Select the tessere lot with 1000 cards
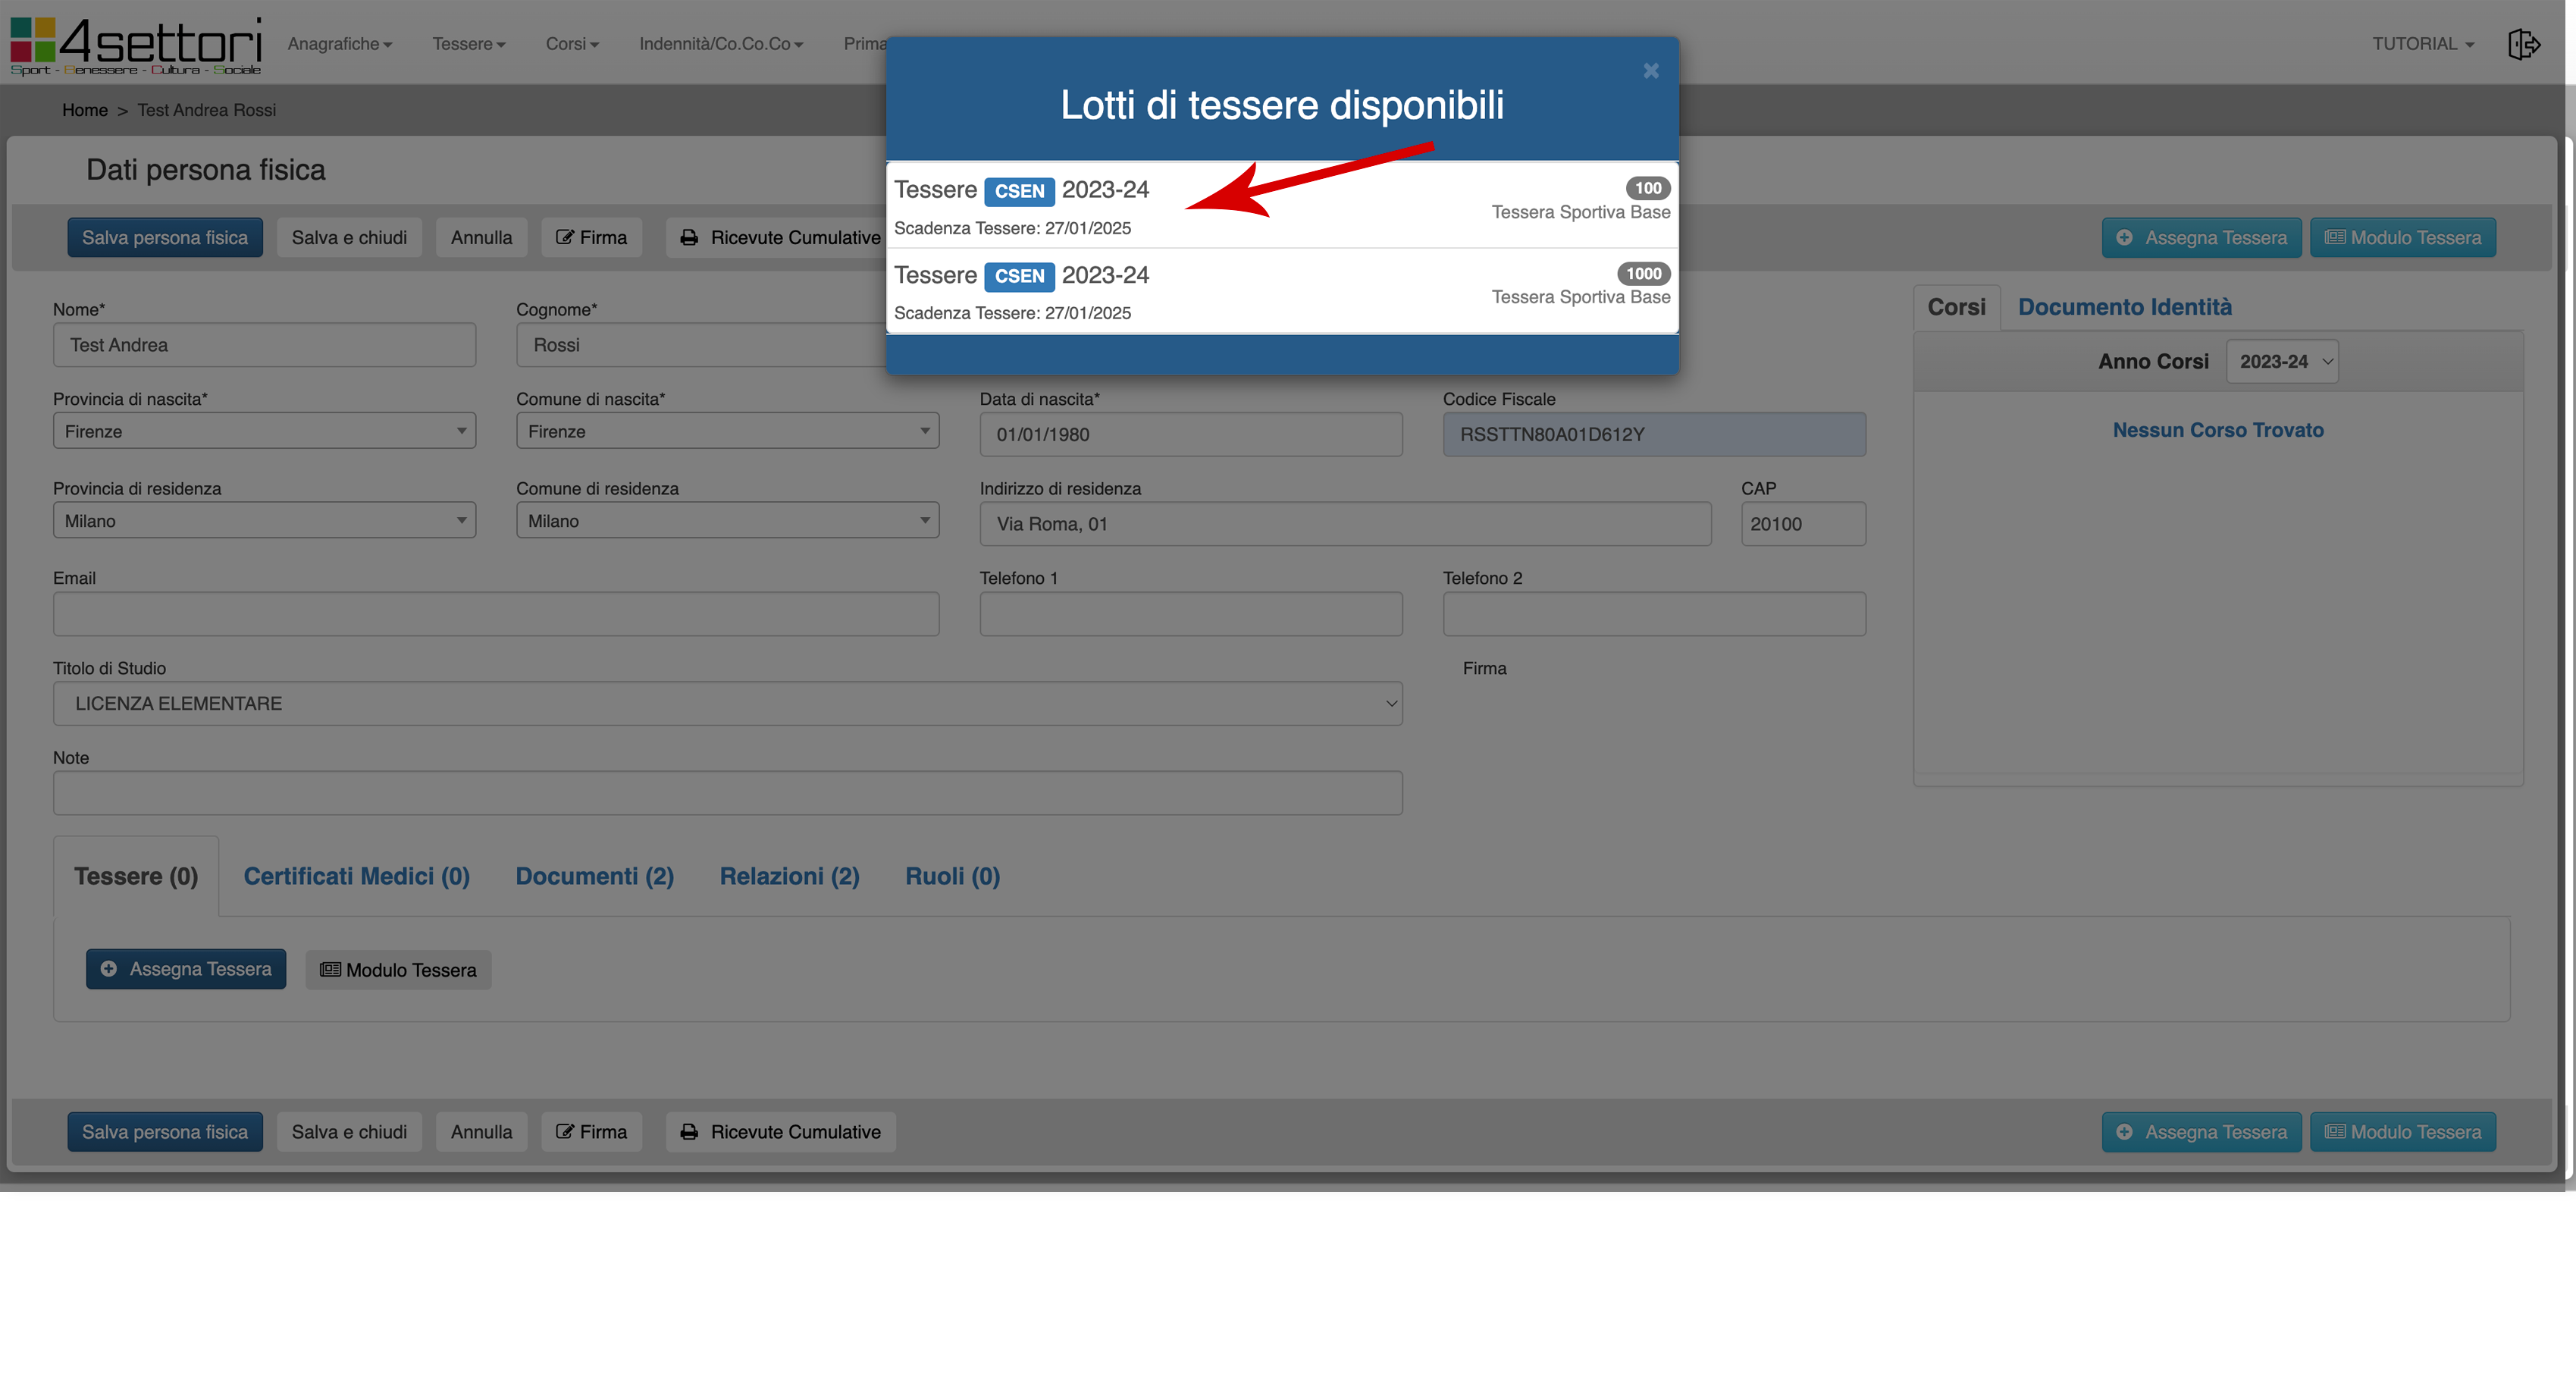The width and height of the screenshot is (2576, 1383). [1281, 292]
